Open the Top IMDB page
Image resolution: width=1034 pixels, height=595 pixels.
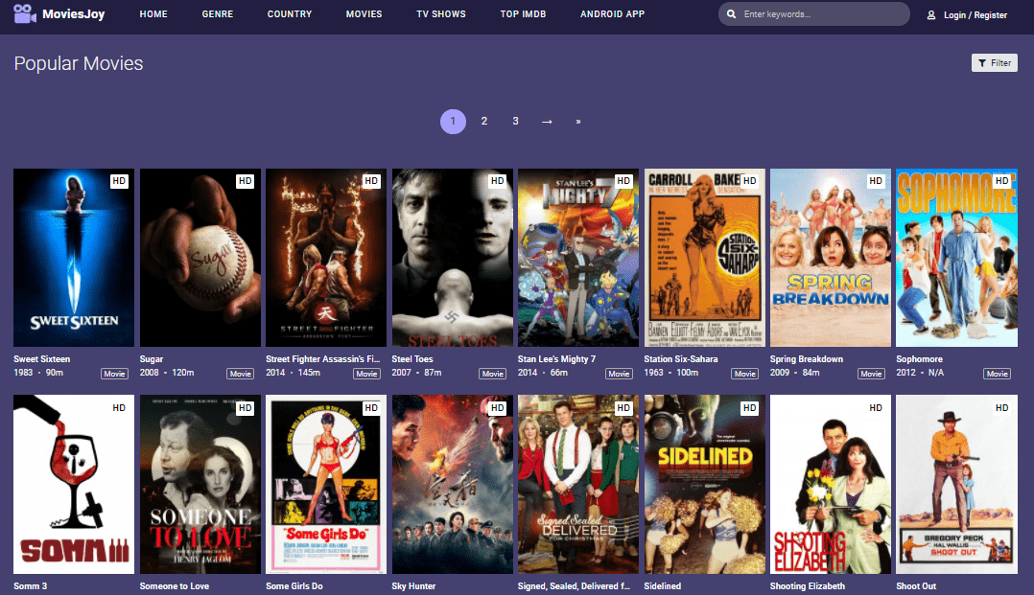523,13
